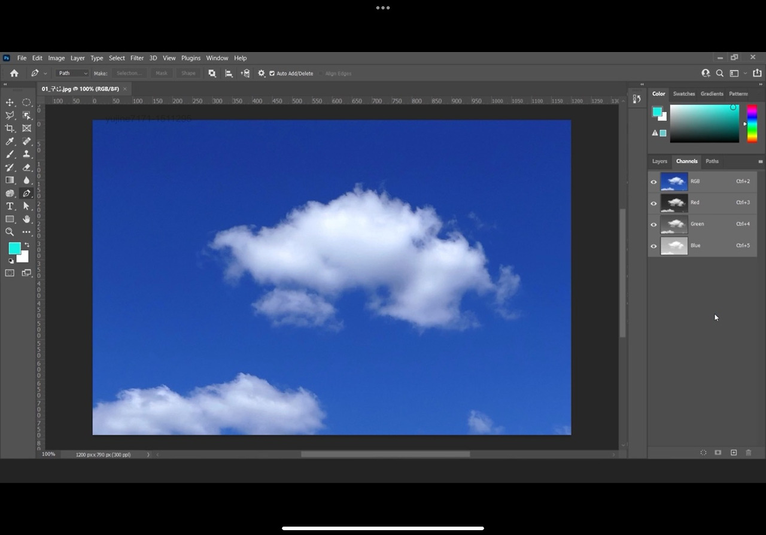The image size is (766, 535).
Task: Open the Channels panel menu
Action: [761, 162]
